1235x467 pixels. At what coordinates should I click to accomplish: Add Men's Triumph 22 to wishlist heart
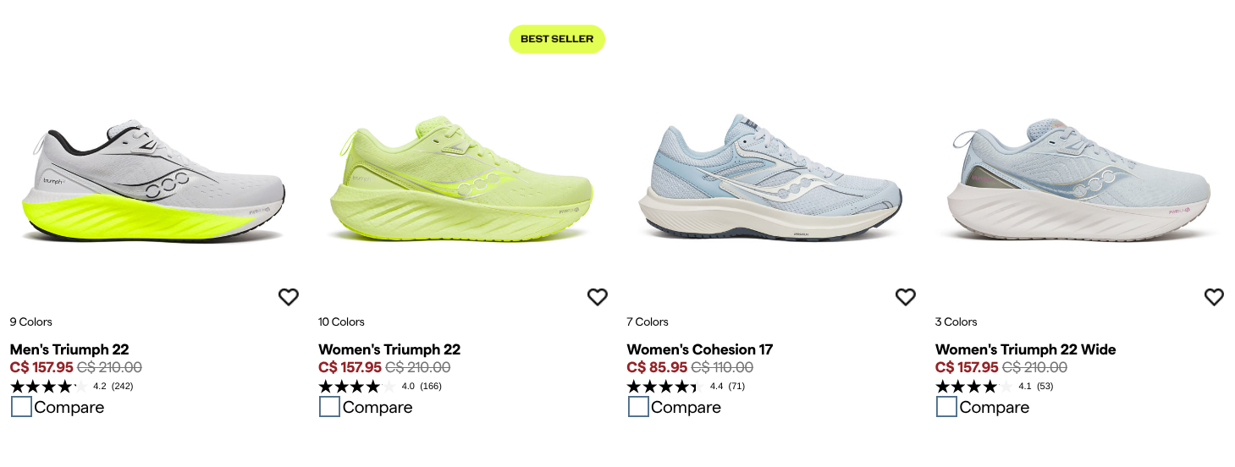pos(289,297)
